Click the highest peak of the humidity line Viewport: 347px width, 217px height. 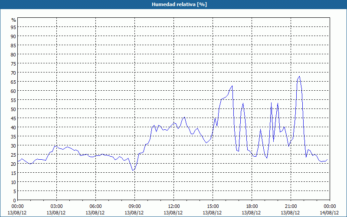[299, 76]
